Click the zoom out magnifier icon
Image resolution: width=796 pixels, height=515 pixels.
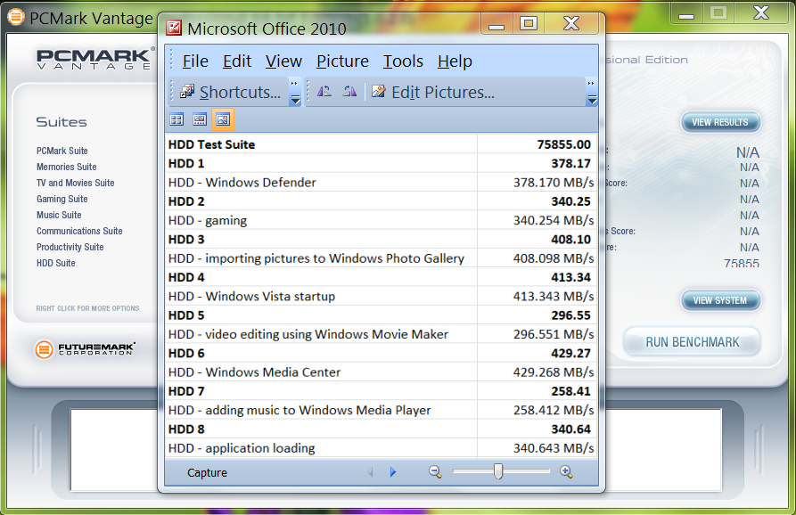435,472
